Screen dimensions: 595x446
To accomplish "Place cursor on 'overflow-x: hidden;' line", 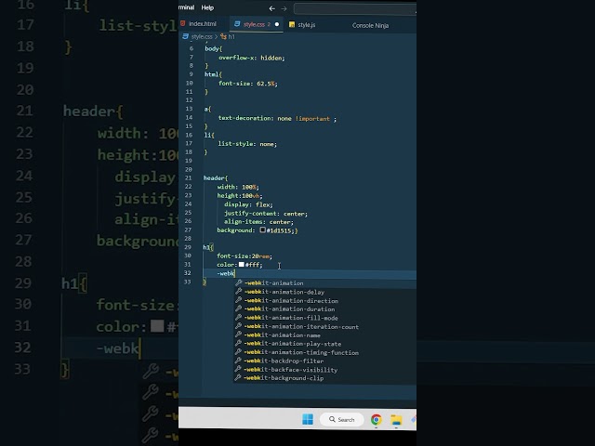I will coord(252,58).
